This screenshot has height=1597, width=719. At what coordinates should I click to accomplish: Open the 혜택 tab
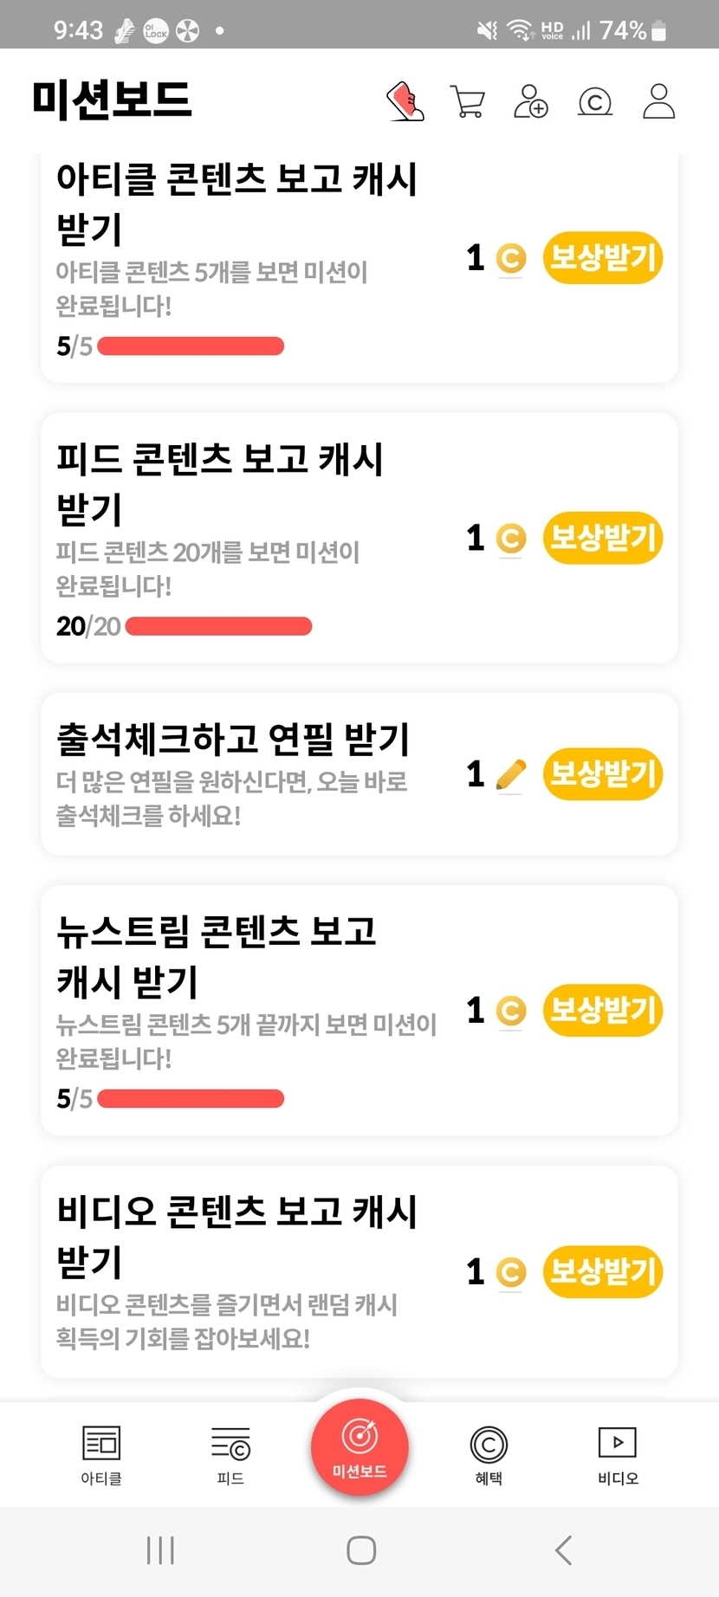point(489,1455)
